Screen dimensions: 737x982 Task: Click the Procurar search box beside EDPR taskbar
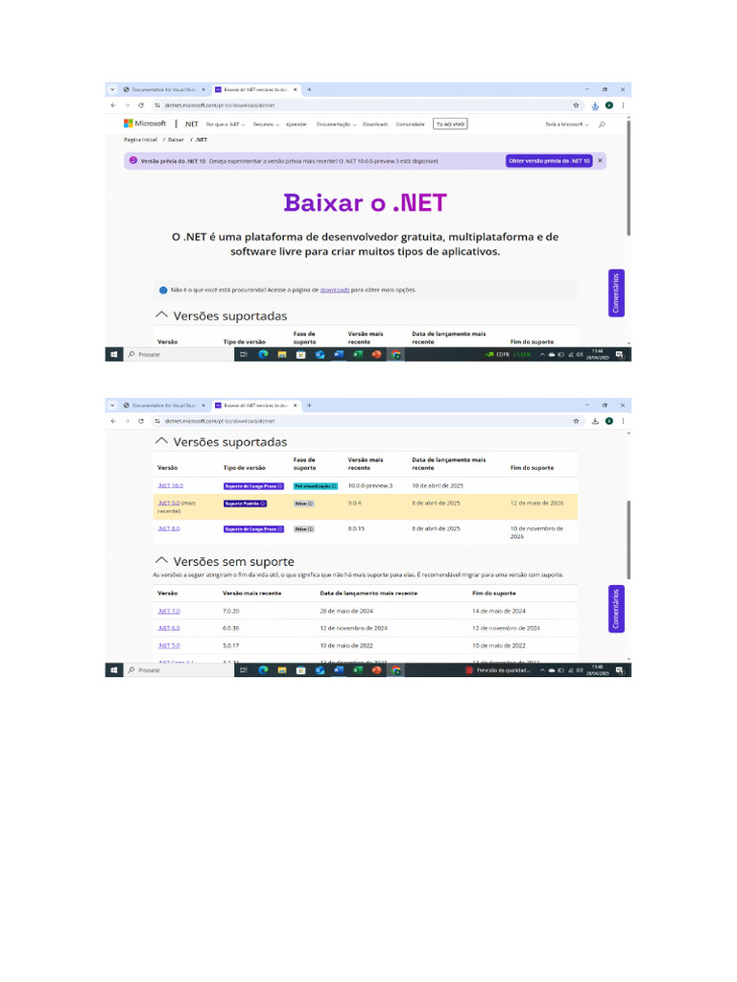pyautogui.click(x=178, y=355)
